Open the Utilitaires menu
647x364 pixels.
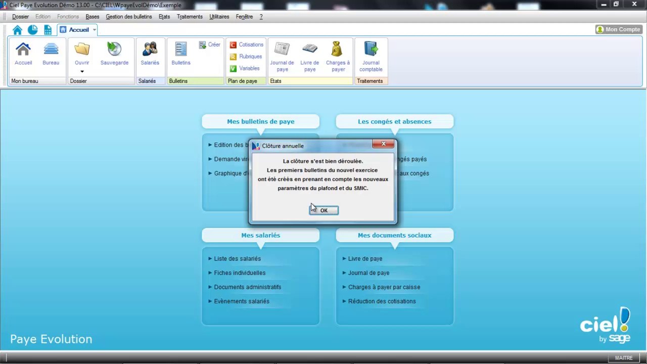point(219,17)
